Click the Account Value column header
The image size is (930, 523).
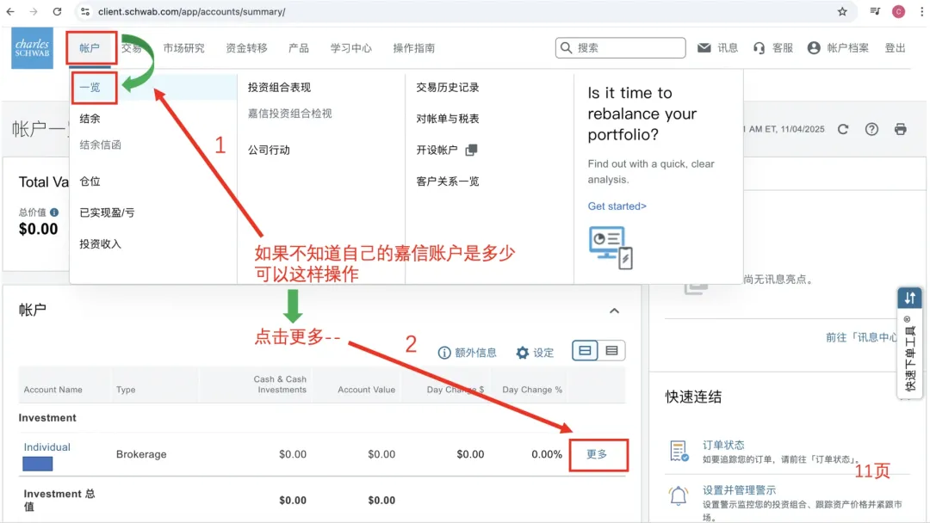(367, 390)
